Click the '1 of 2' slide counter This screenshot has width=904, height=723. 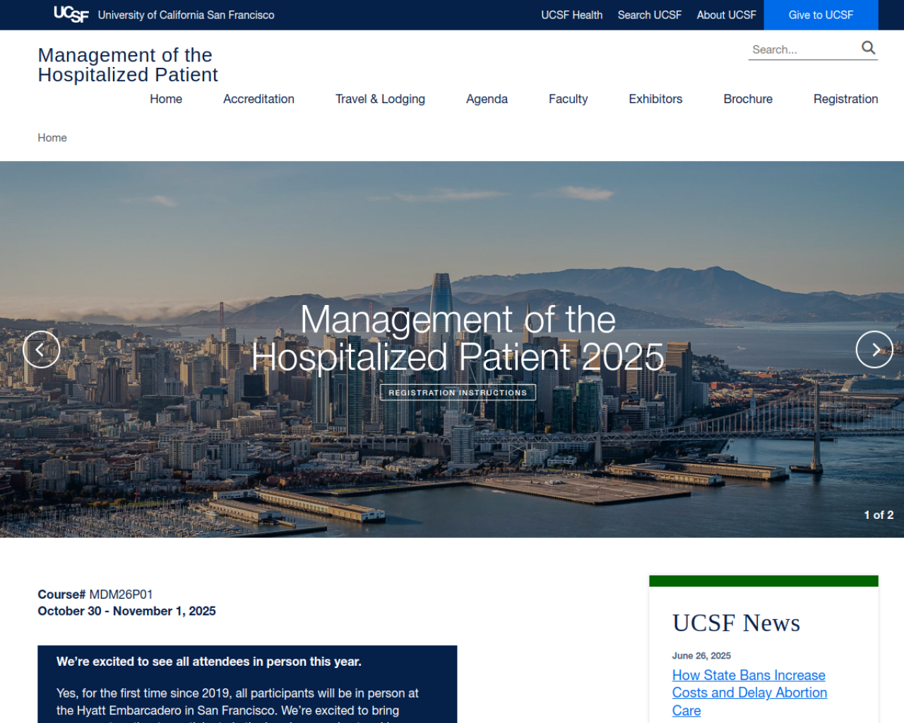click(x=879, y=515)
